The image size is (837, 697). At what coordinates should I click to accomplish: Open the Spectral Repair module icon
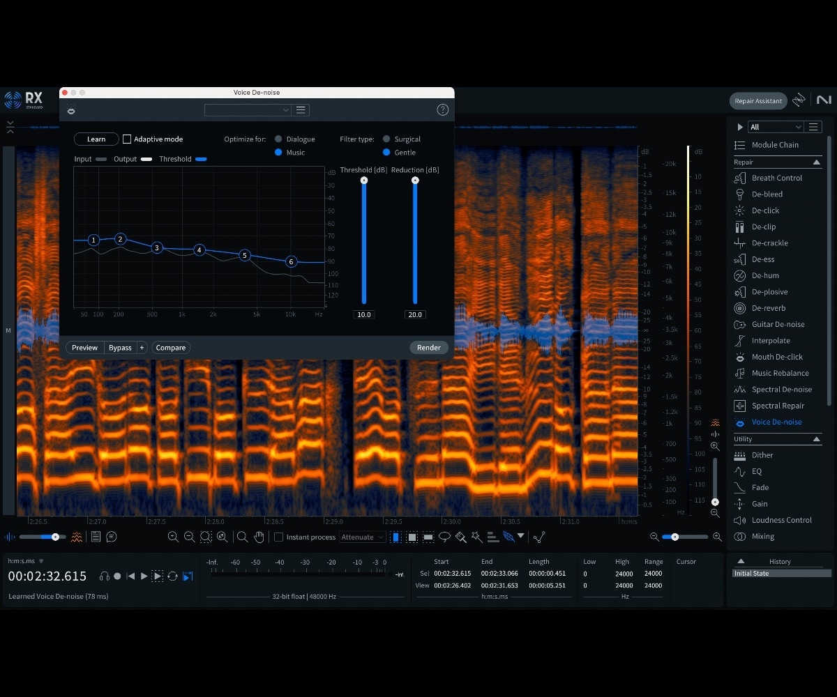pyautogui.click(x=740, y=406)
